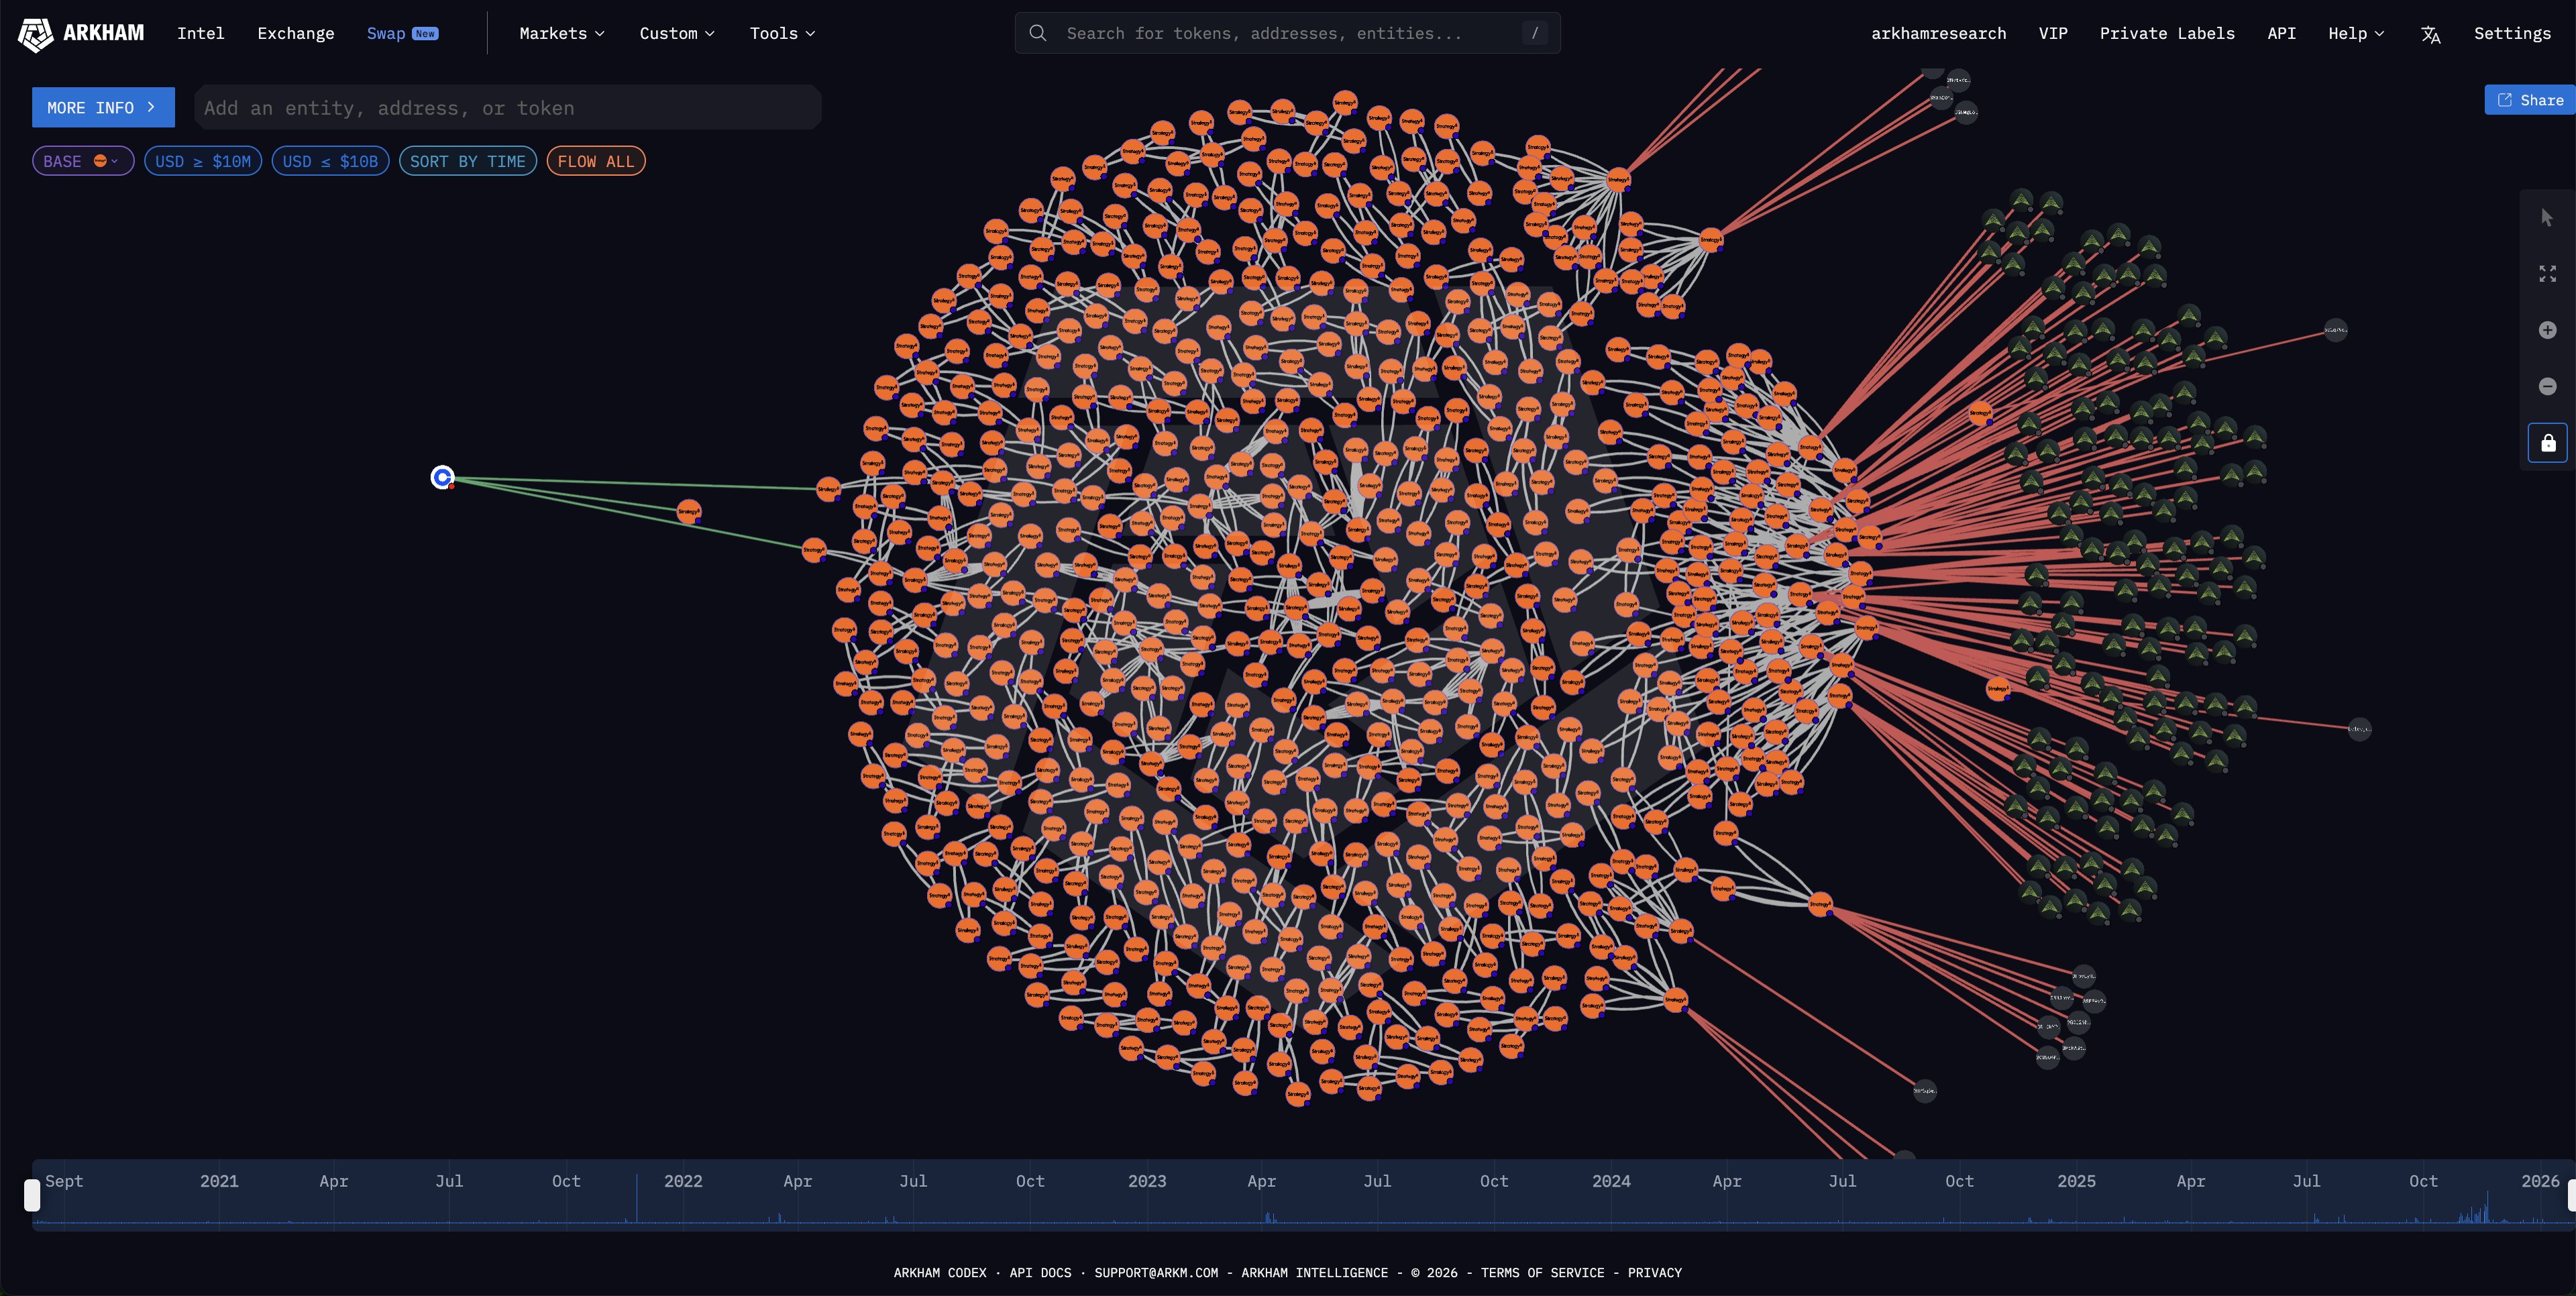Click the Coinbase node in graph
This screenshot has height=1296, width=2576.
pyautogui.click(x=442, y=478)
